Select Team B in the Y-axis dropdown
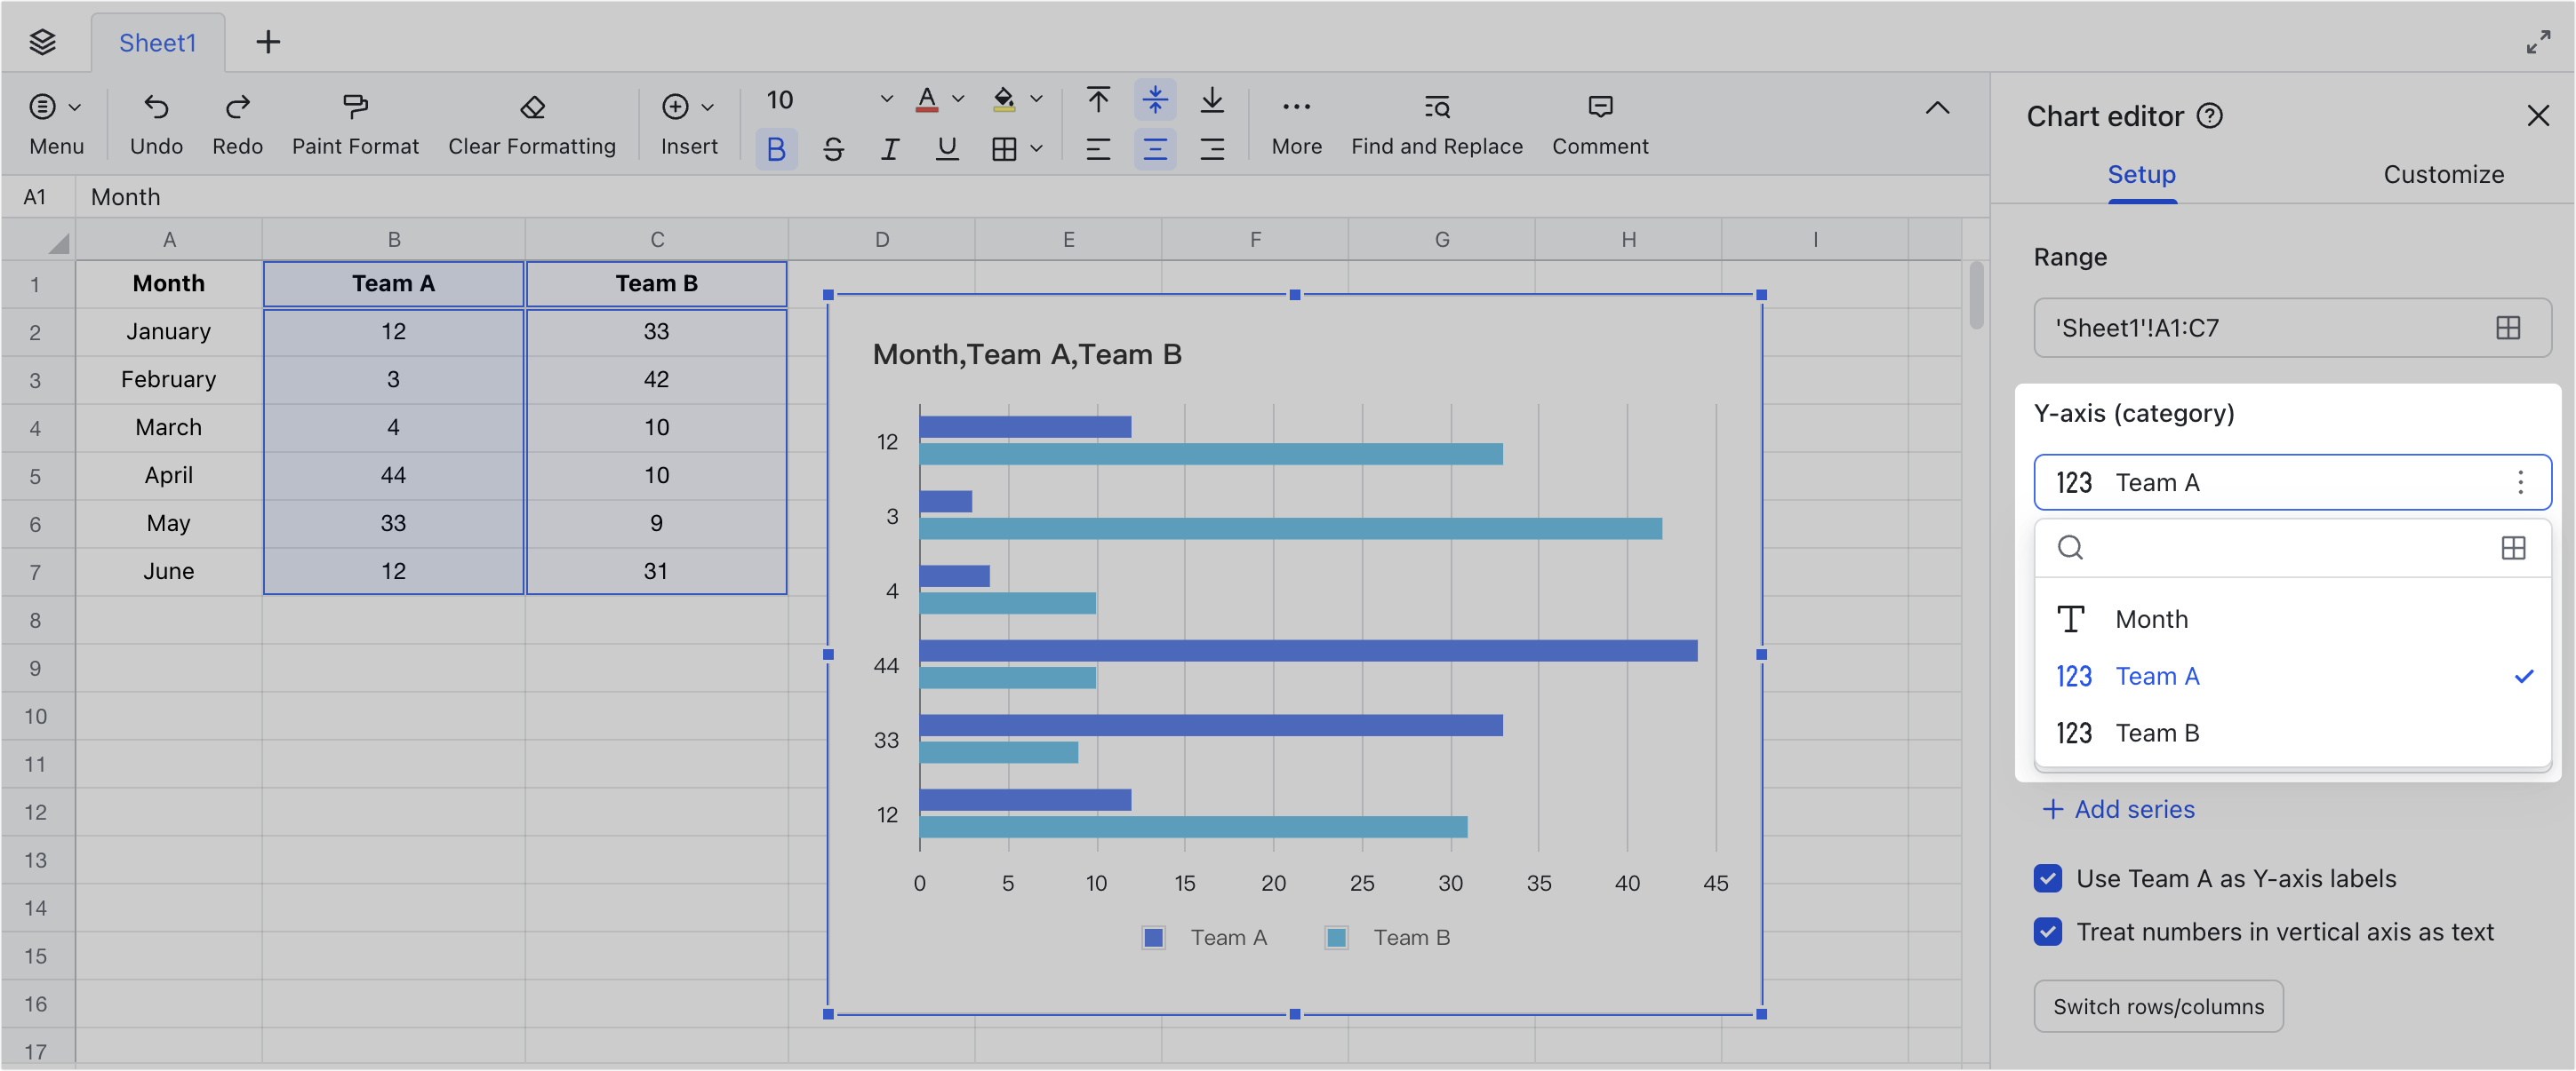This screenshot has width=2576, height=1071. point(2157,733)
